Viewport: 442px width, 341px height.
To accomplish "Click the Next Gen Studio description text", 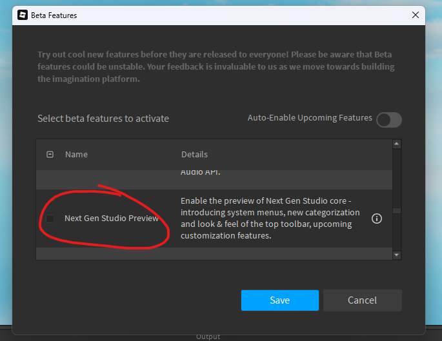I will point(270,219).
